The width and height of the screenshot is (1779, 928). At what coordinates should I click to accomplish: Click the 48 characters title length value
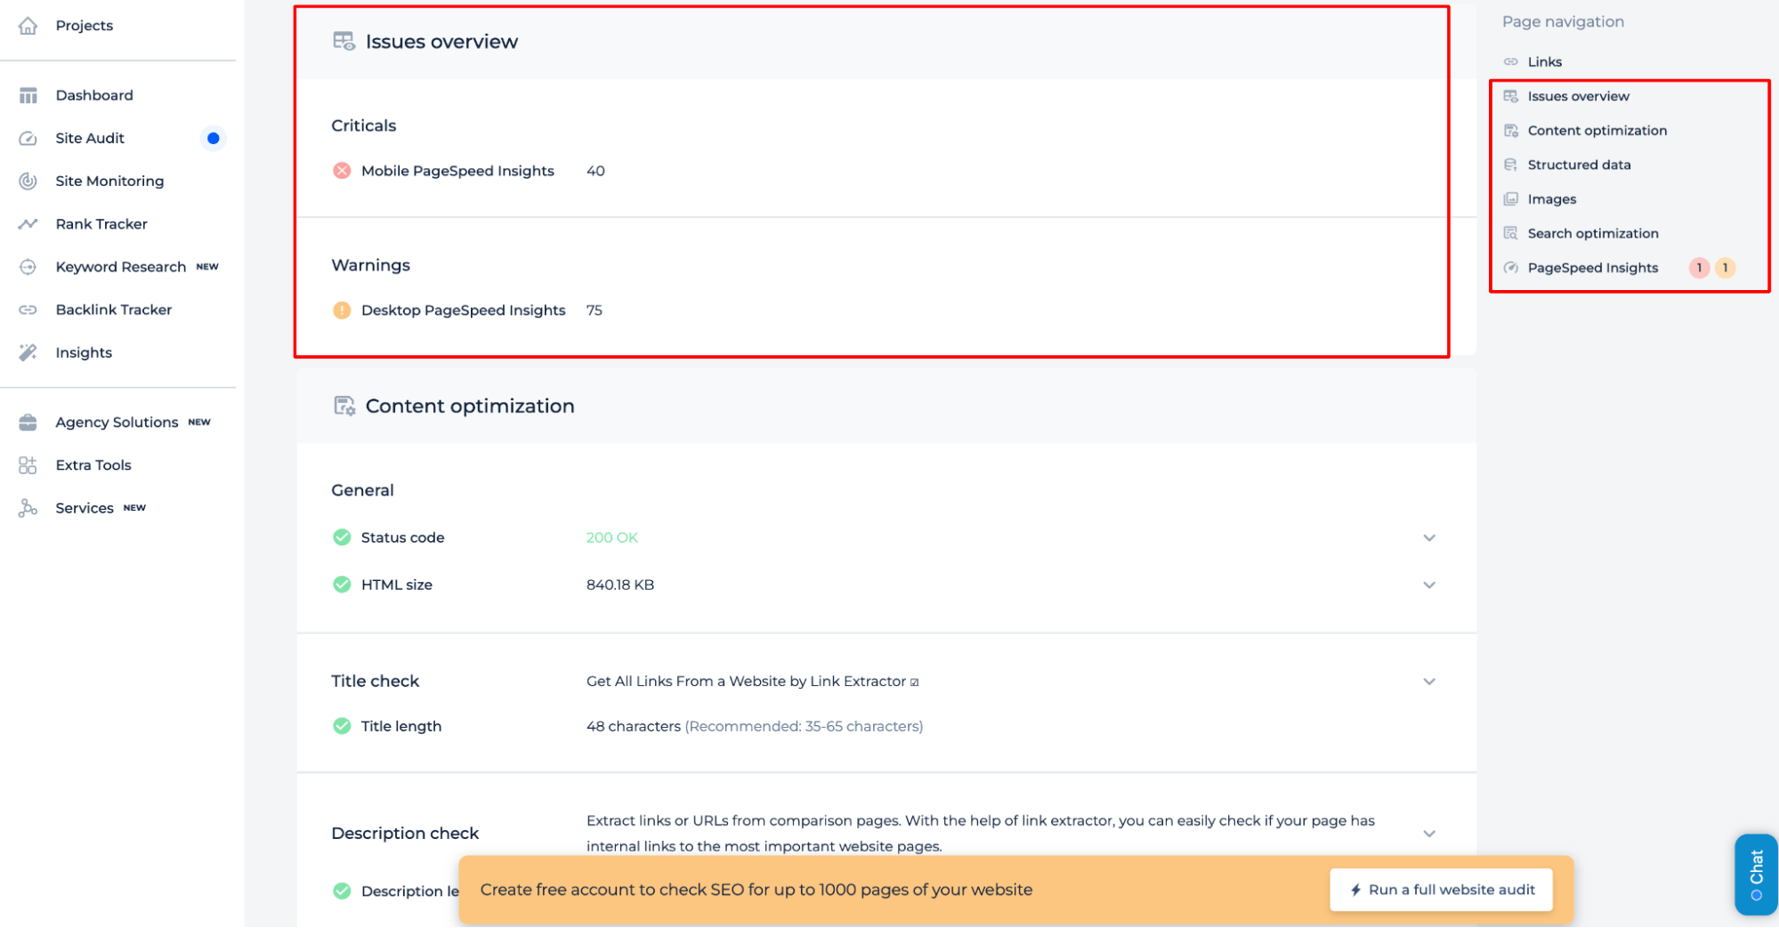click(634, 726)
